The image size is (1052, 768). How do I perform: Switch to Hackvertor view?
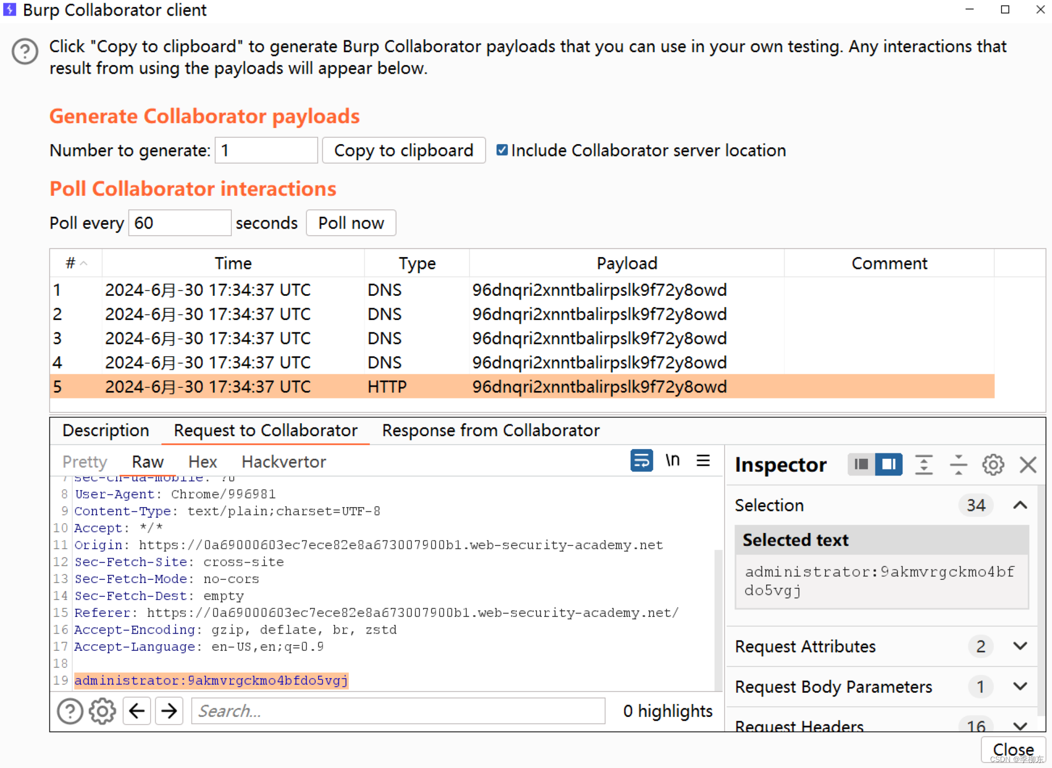click(284, 461)
